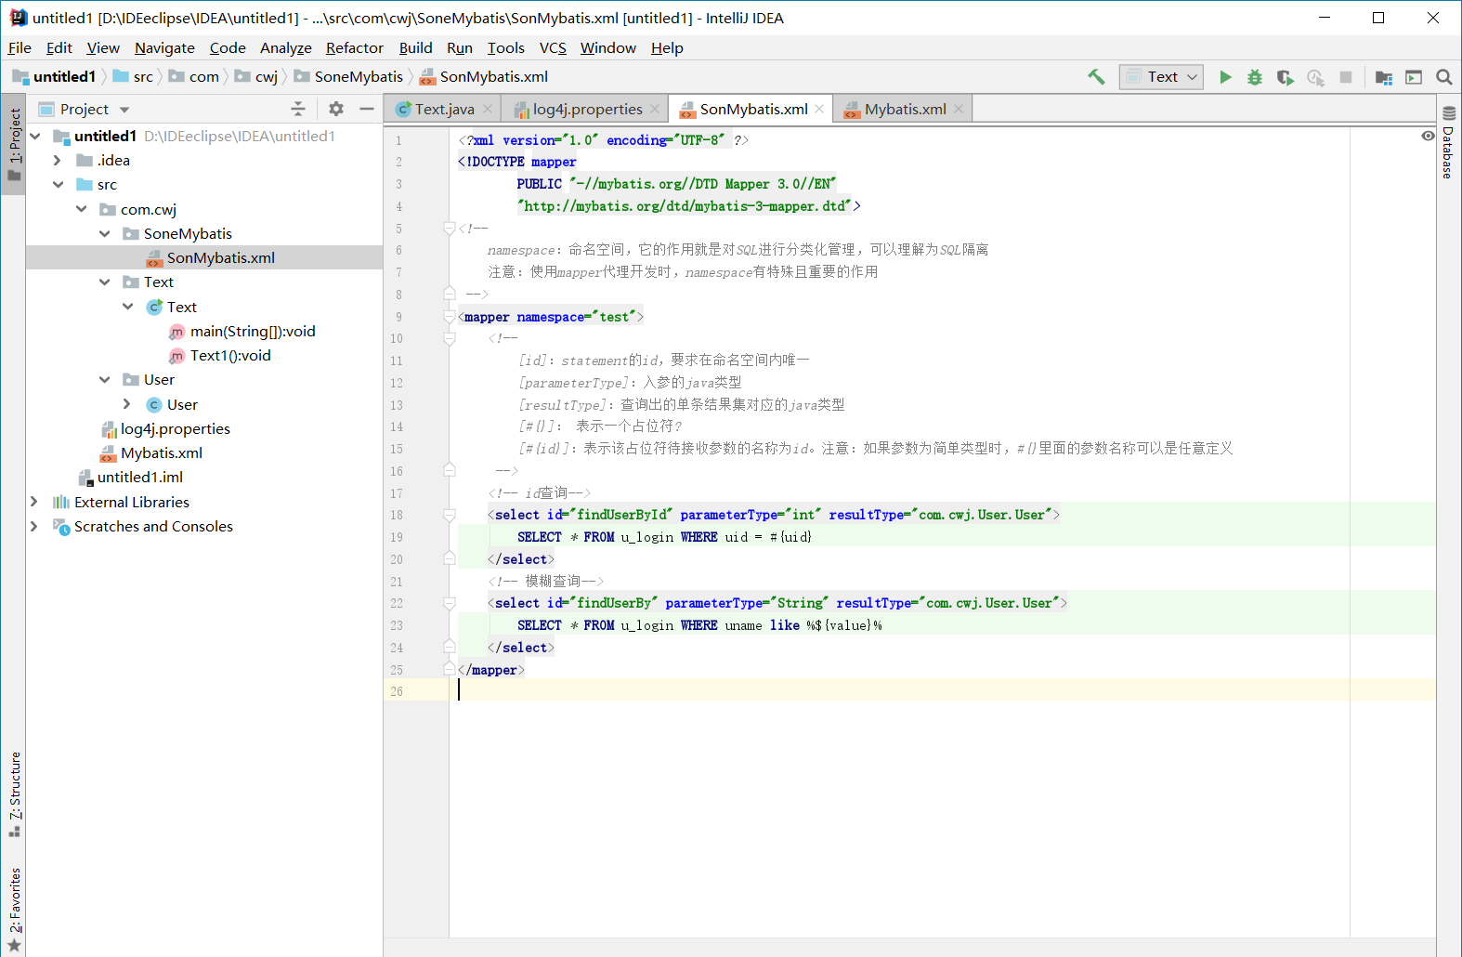Expand the .idea folder

[x=58, y=160]
